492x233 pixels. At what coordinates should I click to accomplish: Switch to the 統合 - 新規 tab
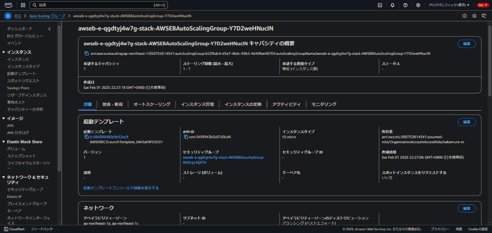click(112, 104)
